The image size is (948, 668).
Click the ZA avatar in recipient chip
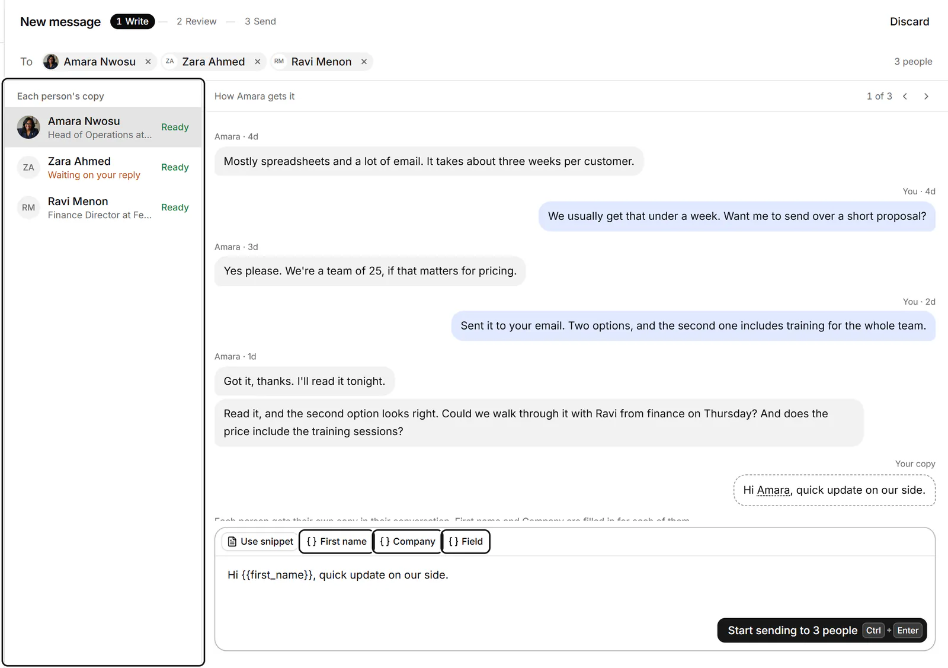click(170, 62)
